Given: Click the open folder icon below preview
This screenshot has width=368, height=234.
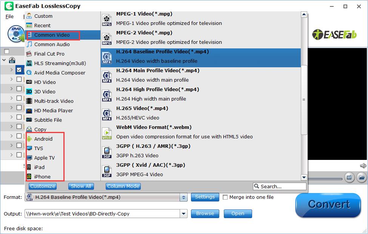Looking at the screenshot, I should point(362,177).
